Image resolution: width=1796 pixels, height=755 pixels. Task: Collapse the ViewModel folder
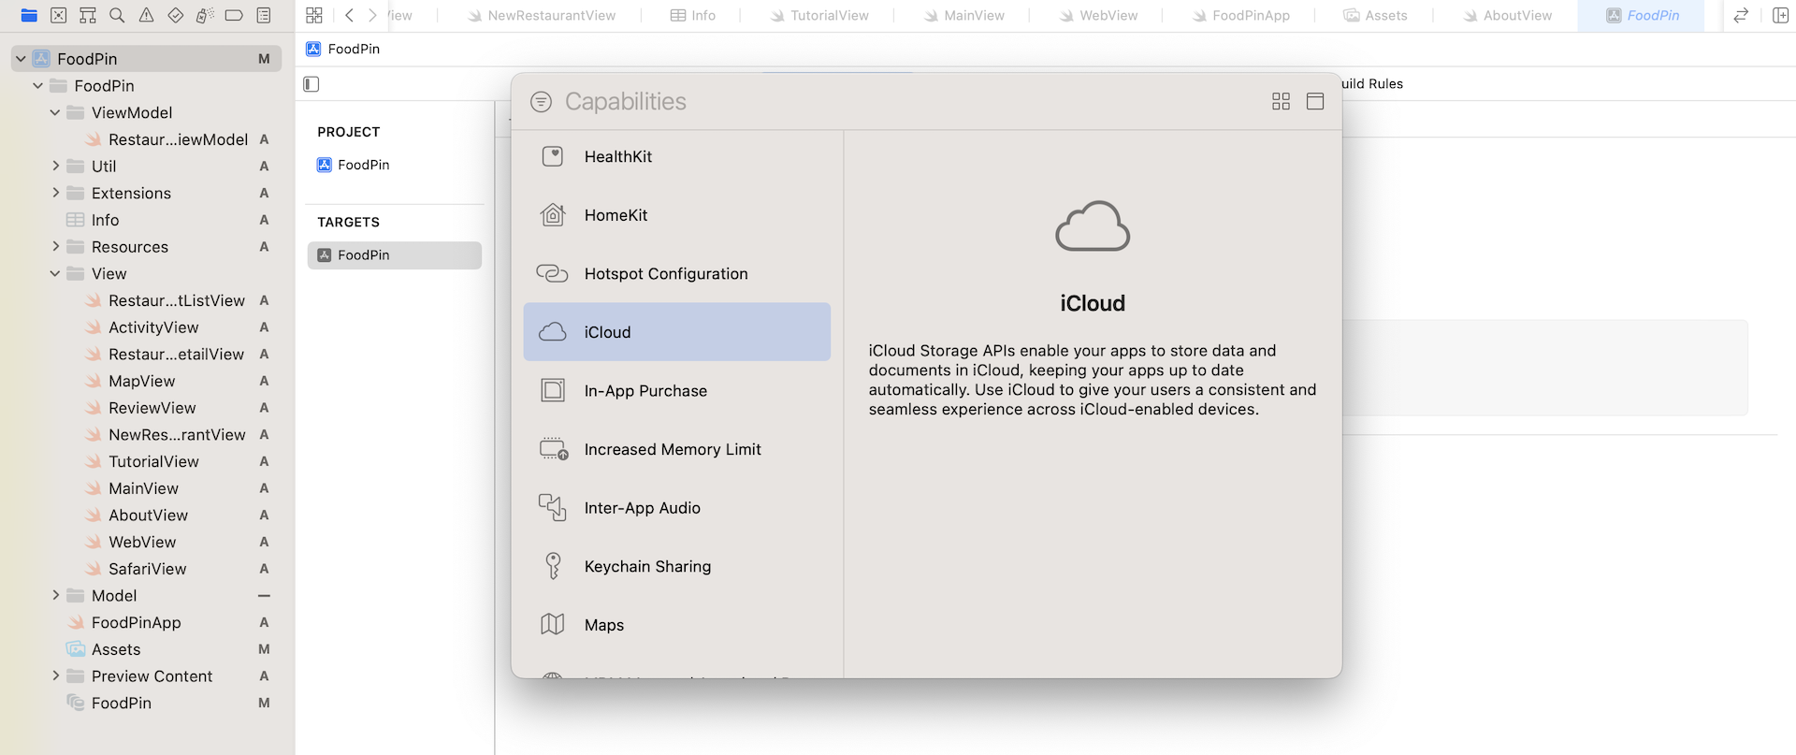55,112
